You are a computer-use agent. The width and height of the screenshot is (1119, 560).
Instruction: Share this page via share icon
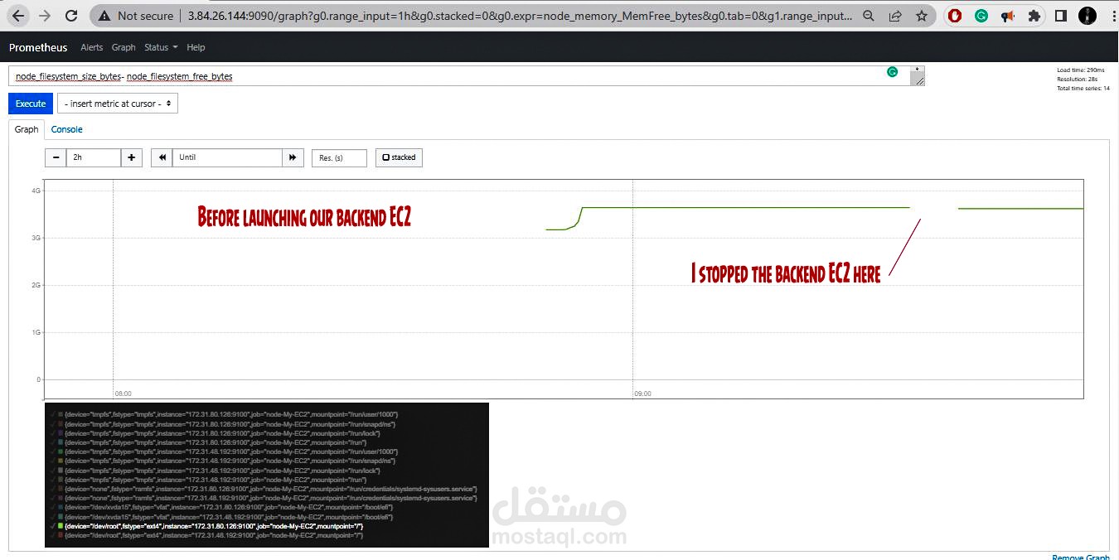(895, 16)
